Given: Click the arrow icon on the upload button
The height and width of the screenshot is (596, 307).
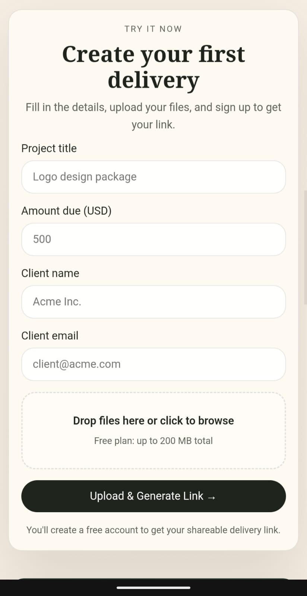Looking at the screenshot, I should [212, 497].
